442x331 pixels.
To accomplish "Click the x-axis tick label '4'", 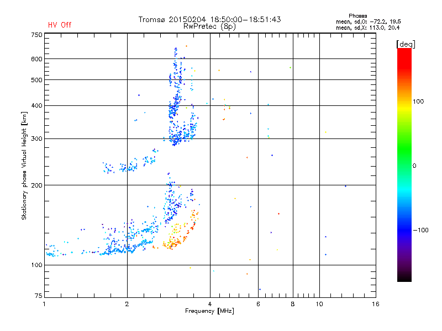I will tap(210, 304).
